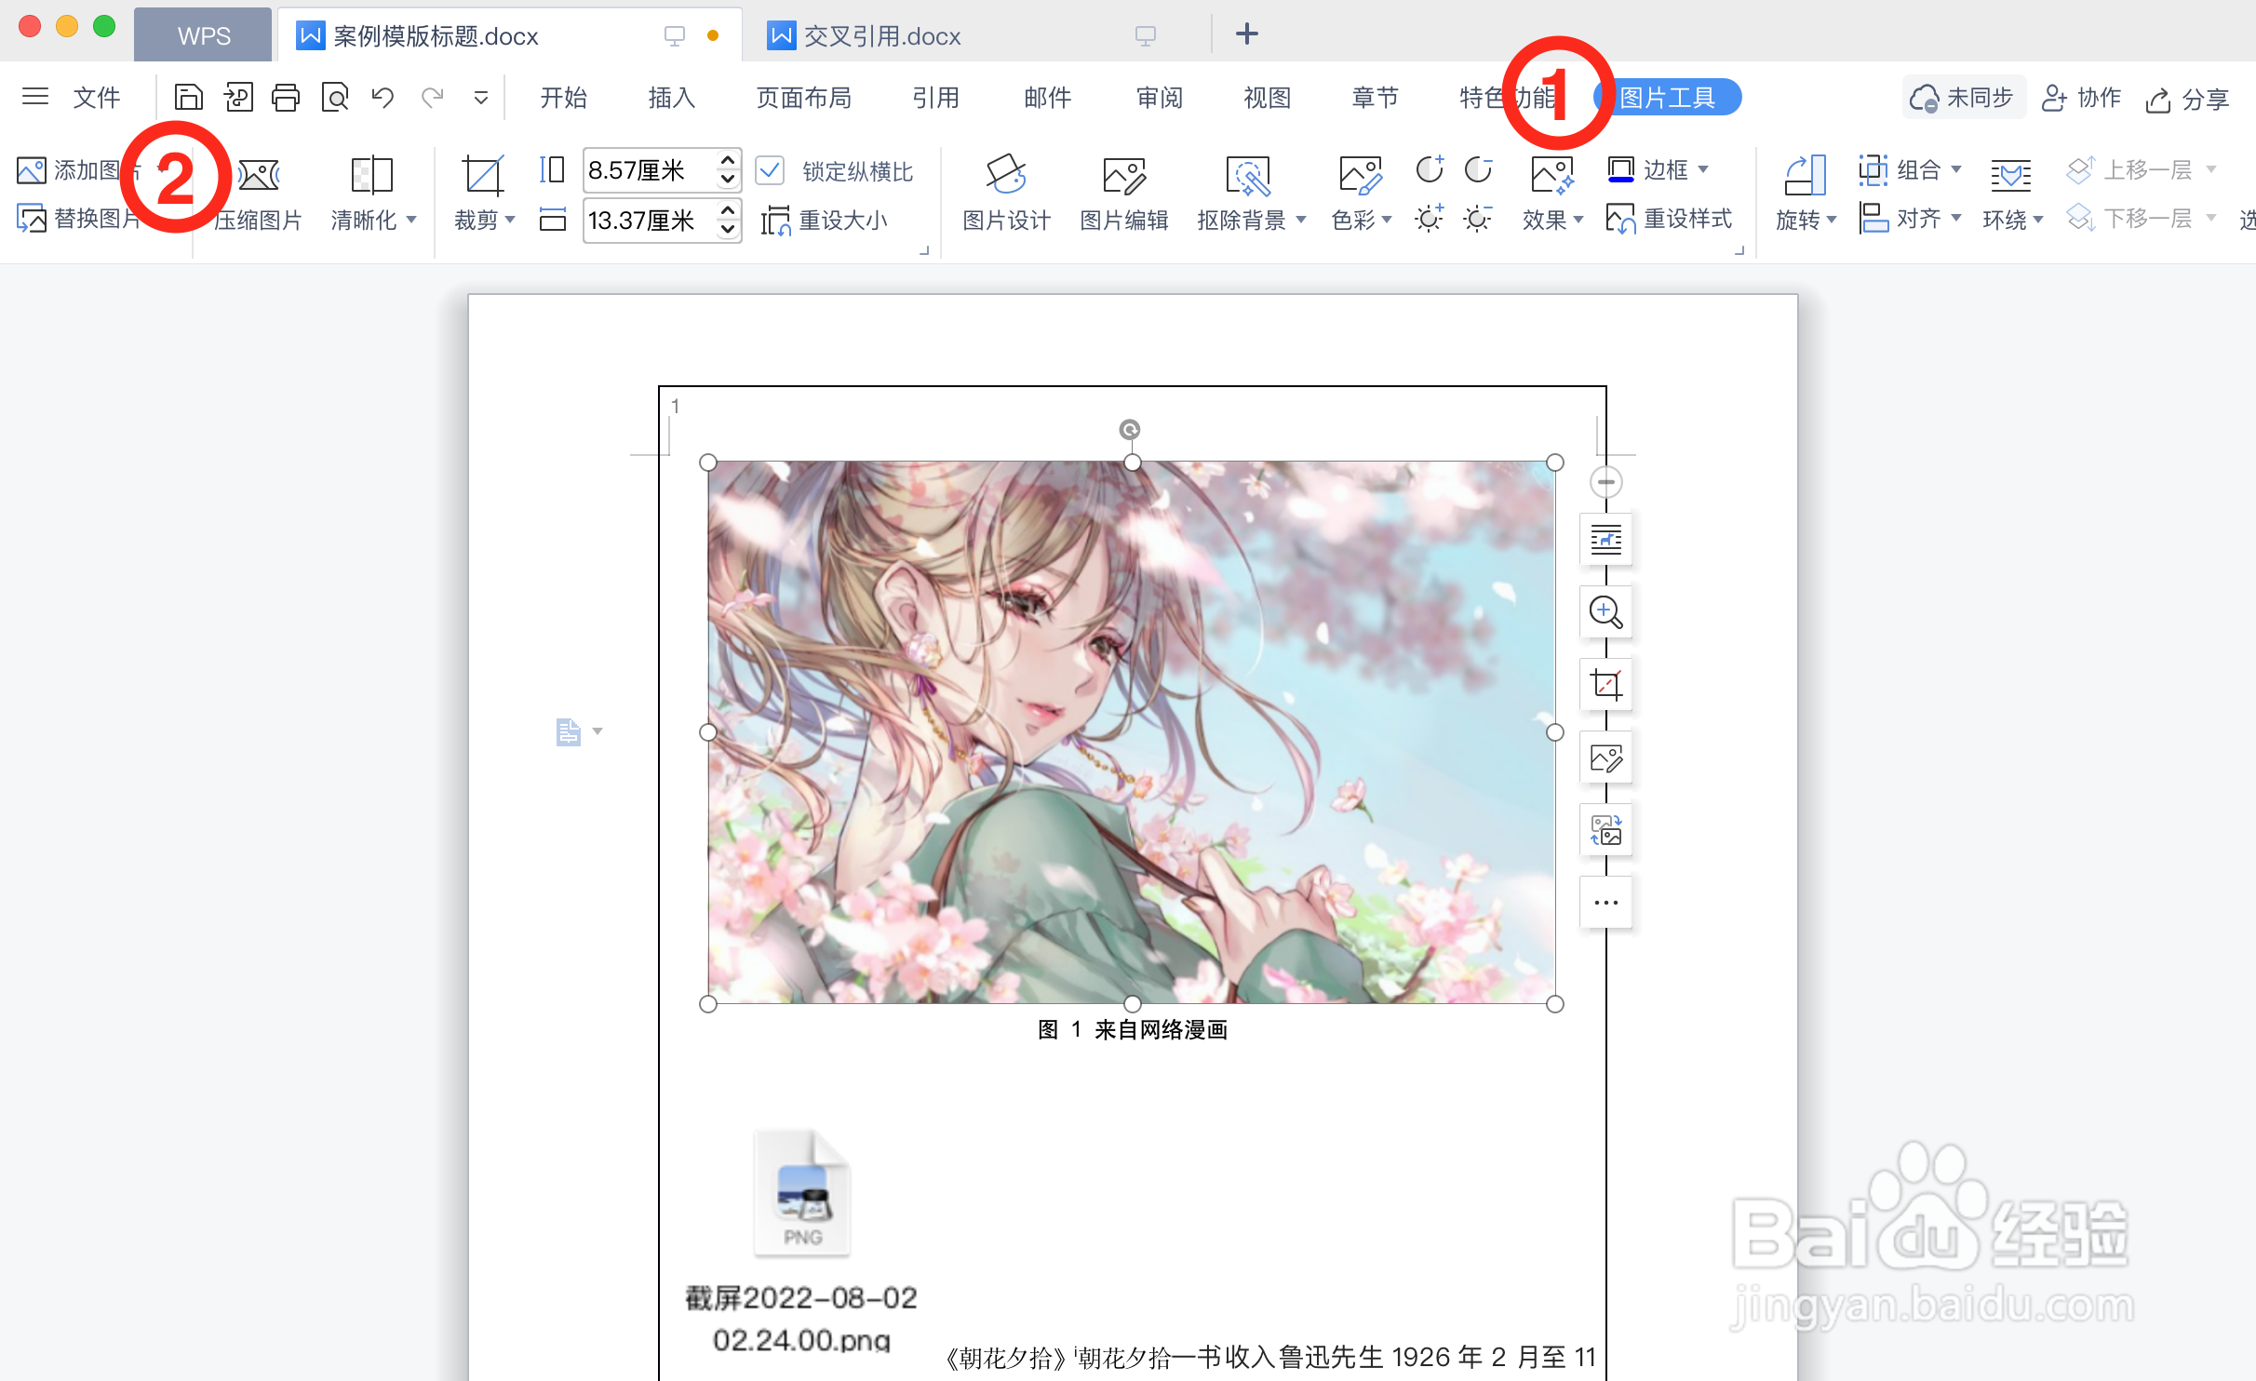Click 重设大小 reset size
The image size is (2256, 1381).
click(x=825, y=221)
